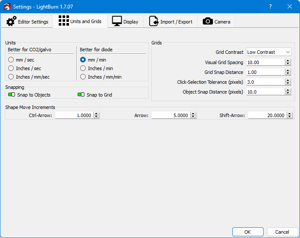Increase Object Snap Distance with up arrow

(x=288, y=90)
